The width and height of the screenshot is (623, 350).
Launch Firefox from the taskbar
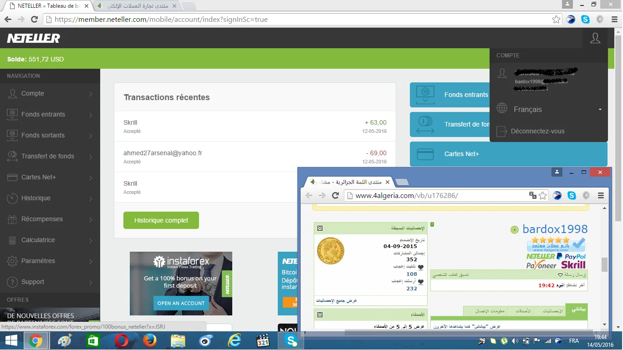coord(149,340)
